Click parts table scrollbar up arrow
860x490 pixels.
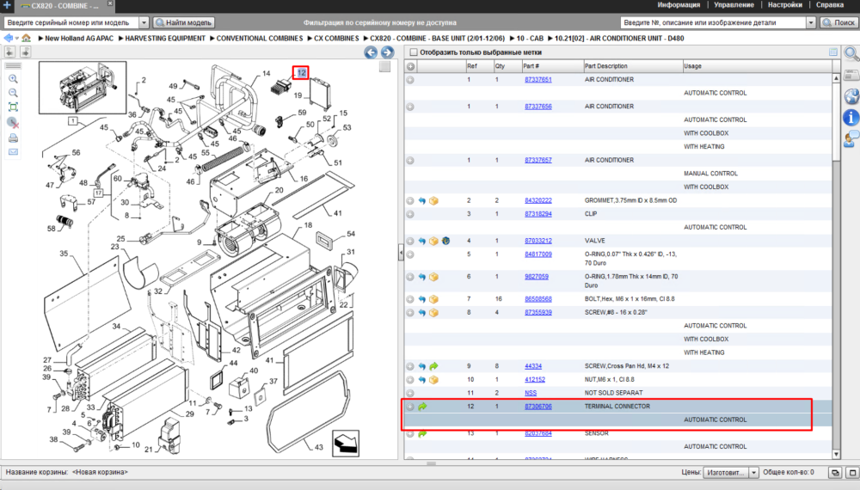point(836,78)
